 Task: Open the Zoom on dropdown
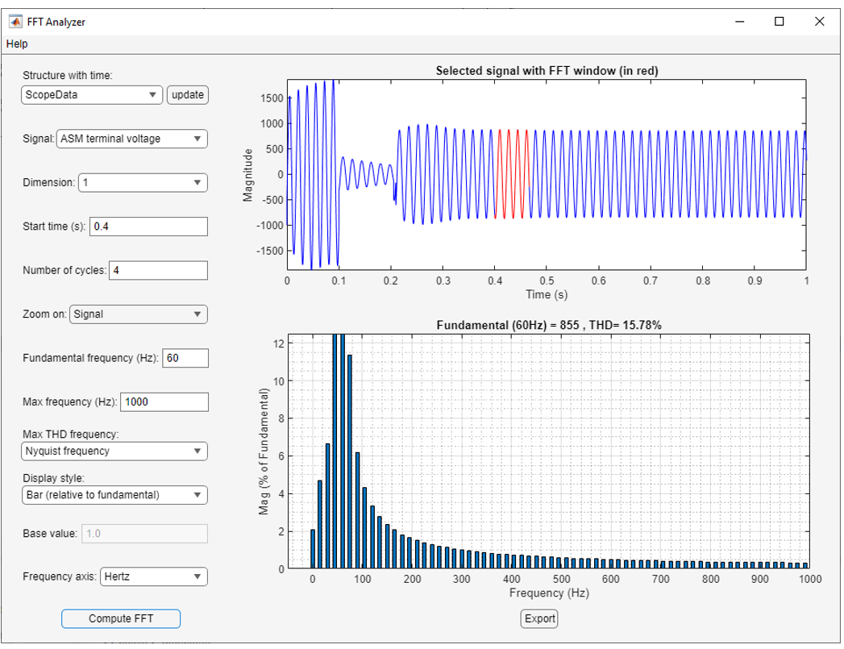coord(139,314)
